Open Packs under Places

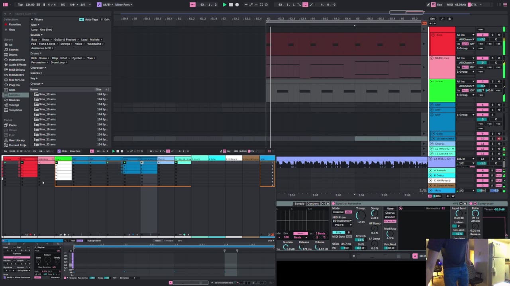13,125
